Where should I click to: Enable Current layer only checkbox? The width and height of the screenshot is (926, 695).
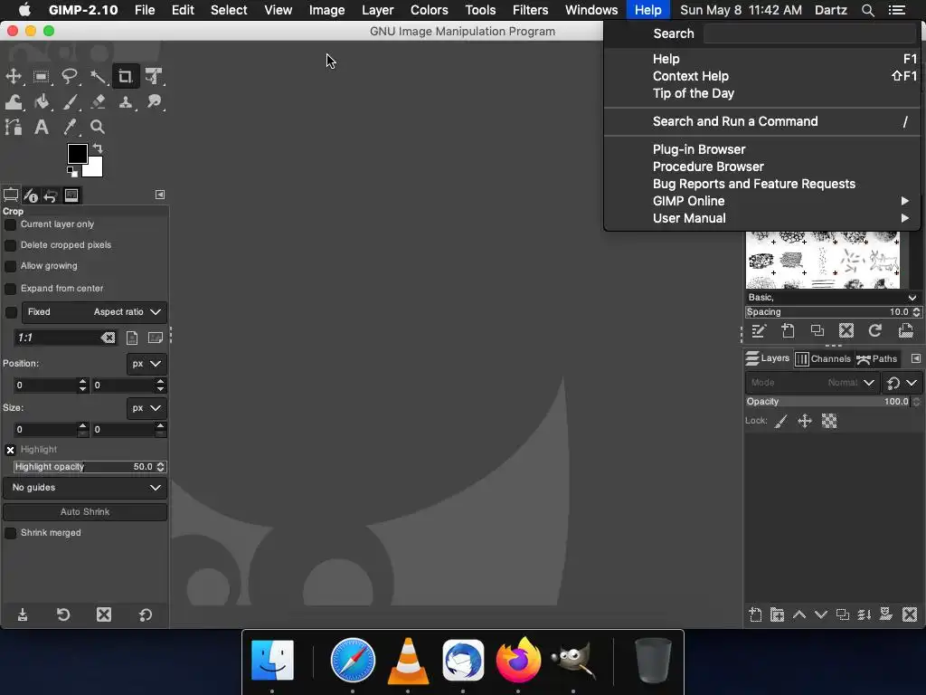click(11, 224)
